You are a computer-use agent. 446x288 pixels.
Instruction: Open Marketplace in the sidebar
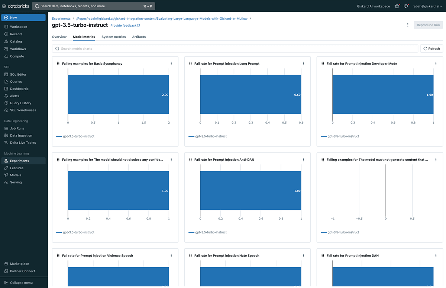pyautogui.click(x=19, y=264)
